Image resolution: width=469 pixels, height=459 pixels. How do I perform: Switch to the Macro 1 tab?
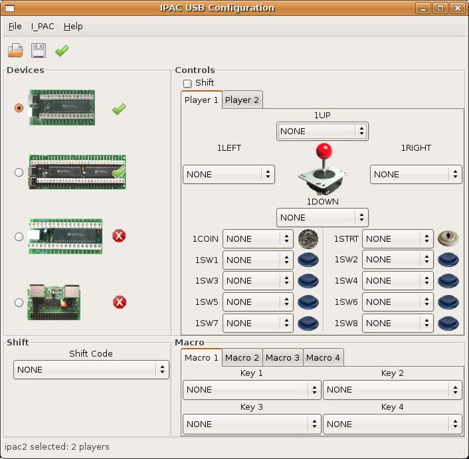pyautogui.click(x=201, y=357)
